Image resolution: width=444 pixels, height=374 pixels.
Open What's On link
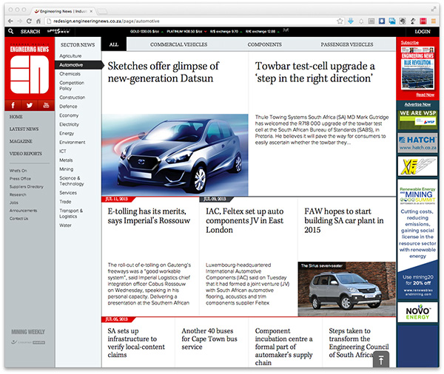[18, 171]
